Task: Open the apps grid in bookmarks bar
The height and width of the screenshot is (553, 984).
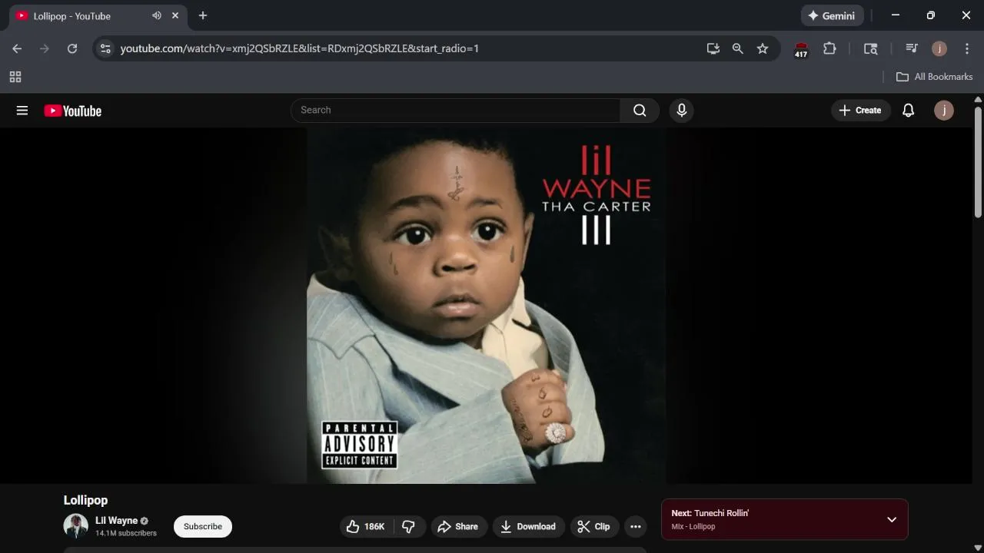Action: point(15,77)
